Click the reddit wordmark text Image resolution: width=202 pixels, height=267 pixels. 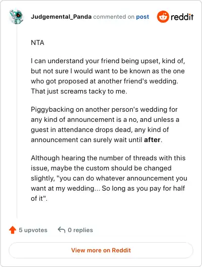182,17
